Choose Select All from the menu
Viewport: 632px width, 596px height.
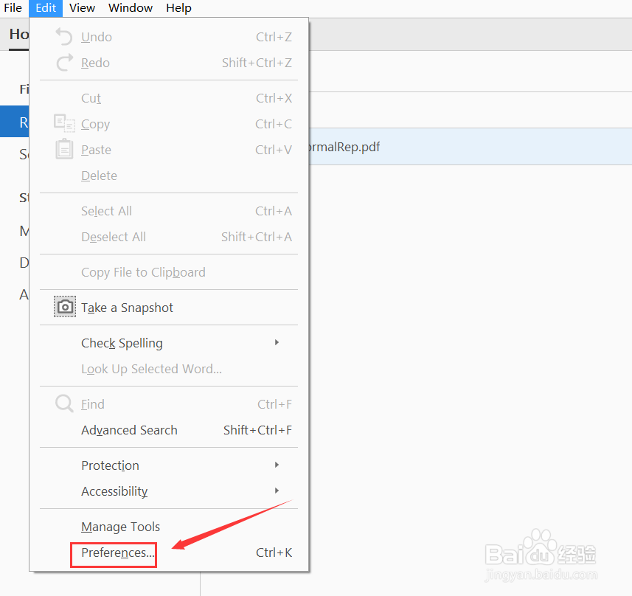coord(106,210)
